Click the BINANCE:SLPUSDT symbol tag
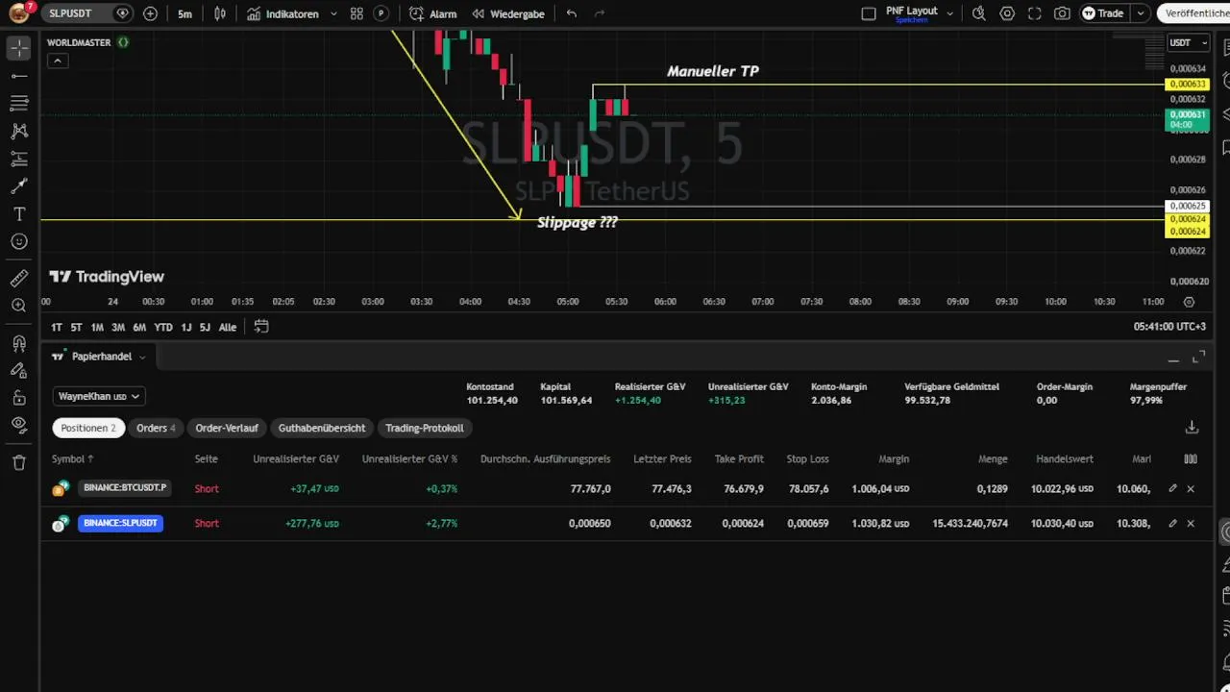The image size is (1230, 692). (x=120, y=523)
